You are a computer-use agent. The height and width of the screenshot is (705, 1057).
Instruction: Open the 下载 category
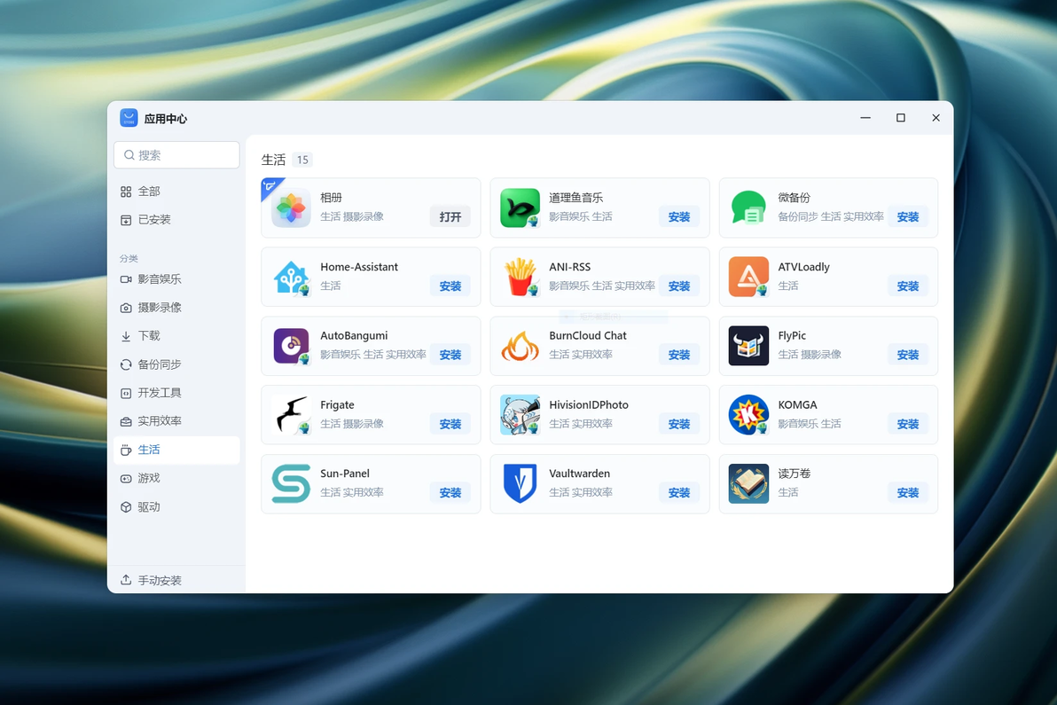click(176, 335)
